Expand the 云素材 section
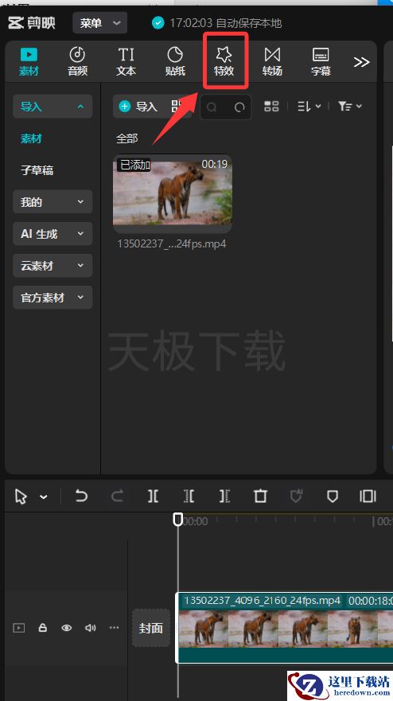The image size is (393, 701). [53, 266]
